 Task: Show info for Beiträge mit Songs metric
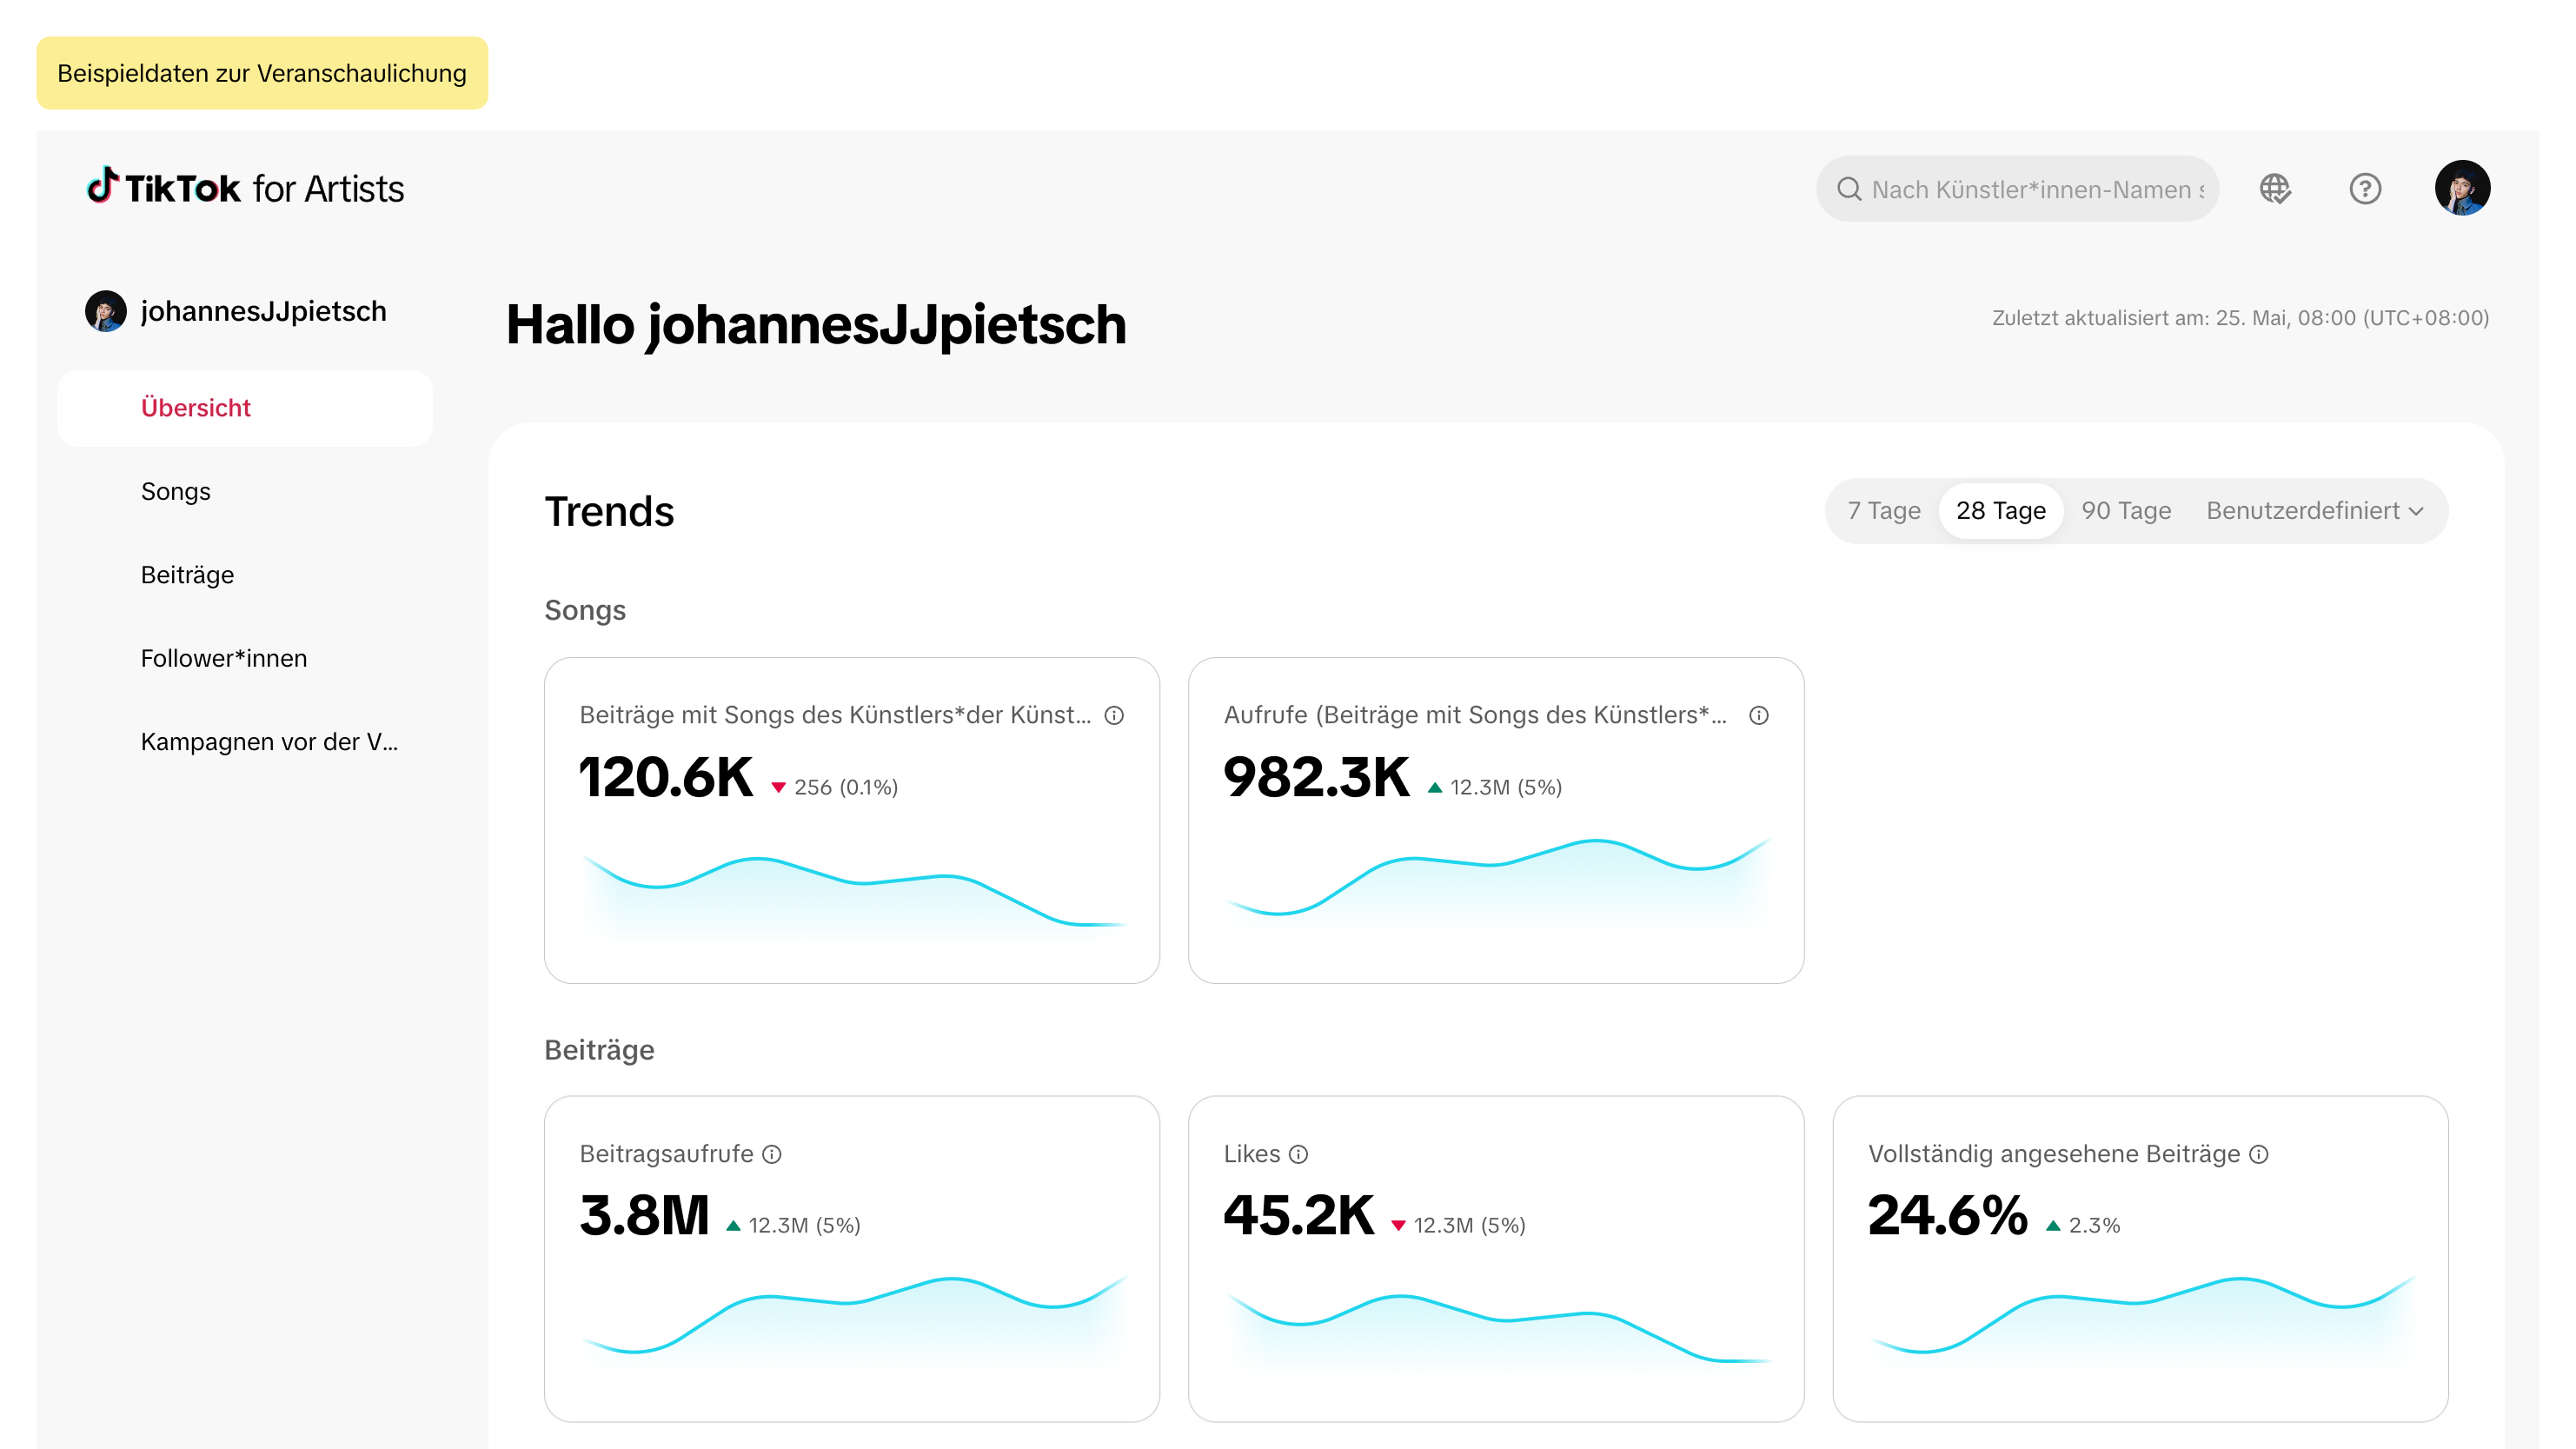click(x=1114, y=715)
